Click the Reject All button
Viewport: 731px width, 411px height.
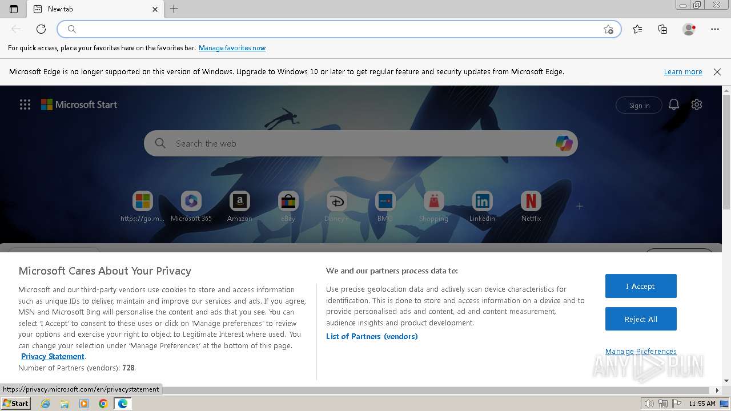[x=641, y=319]
